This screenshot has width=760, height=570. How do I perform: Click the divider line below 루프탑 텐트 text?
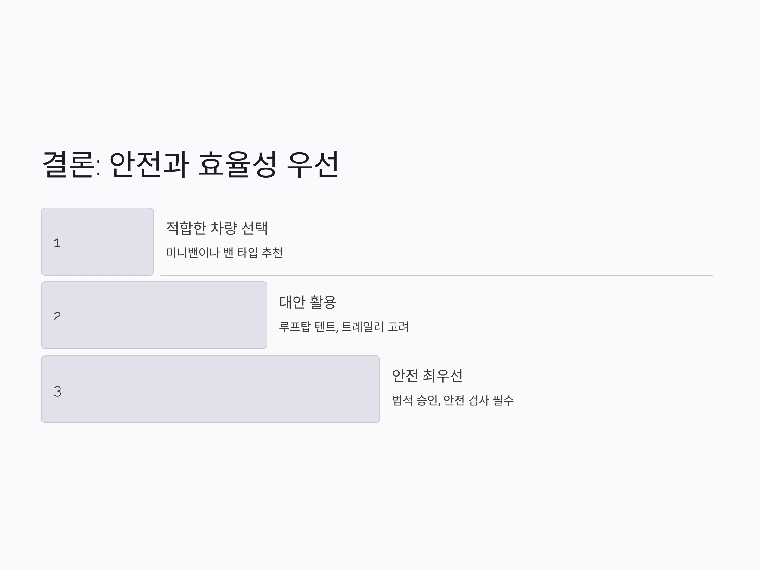tap(493, 349)
